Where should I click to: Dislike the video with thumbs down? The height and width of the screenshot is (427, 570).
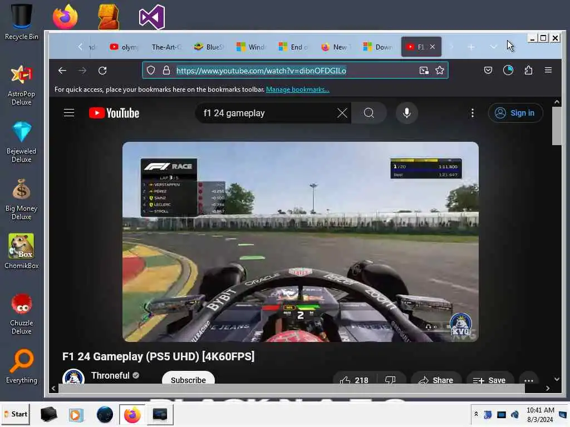[390, 379]
